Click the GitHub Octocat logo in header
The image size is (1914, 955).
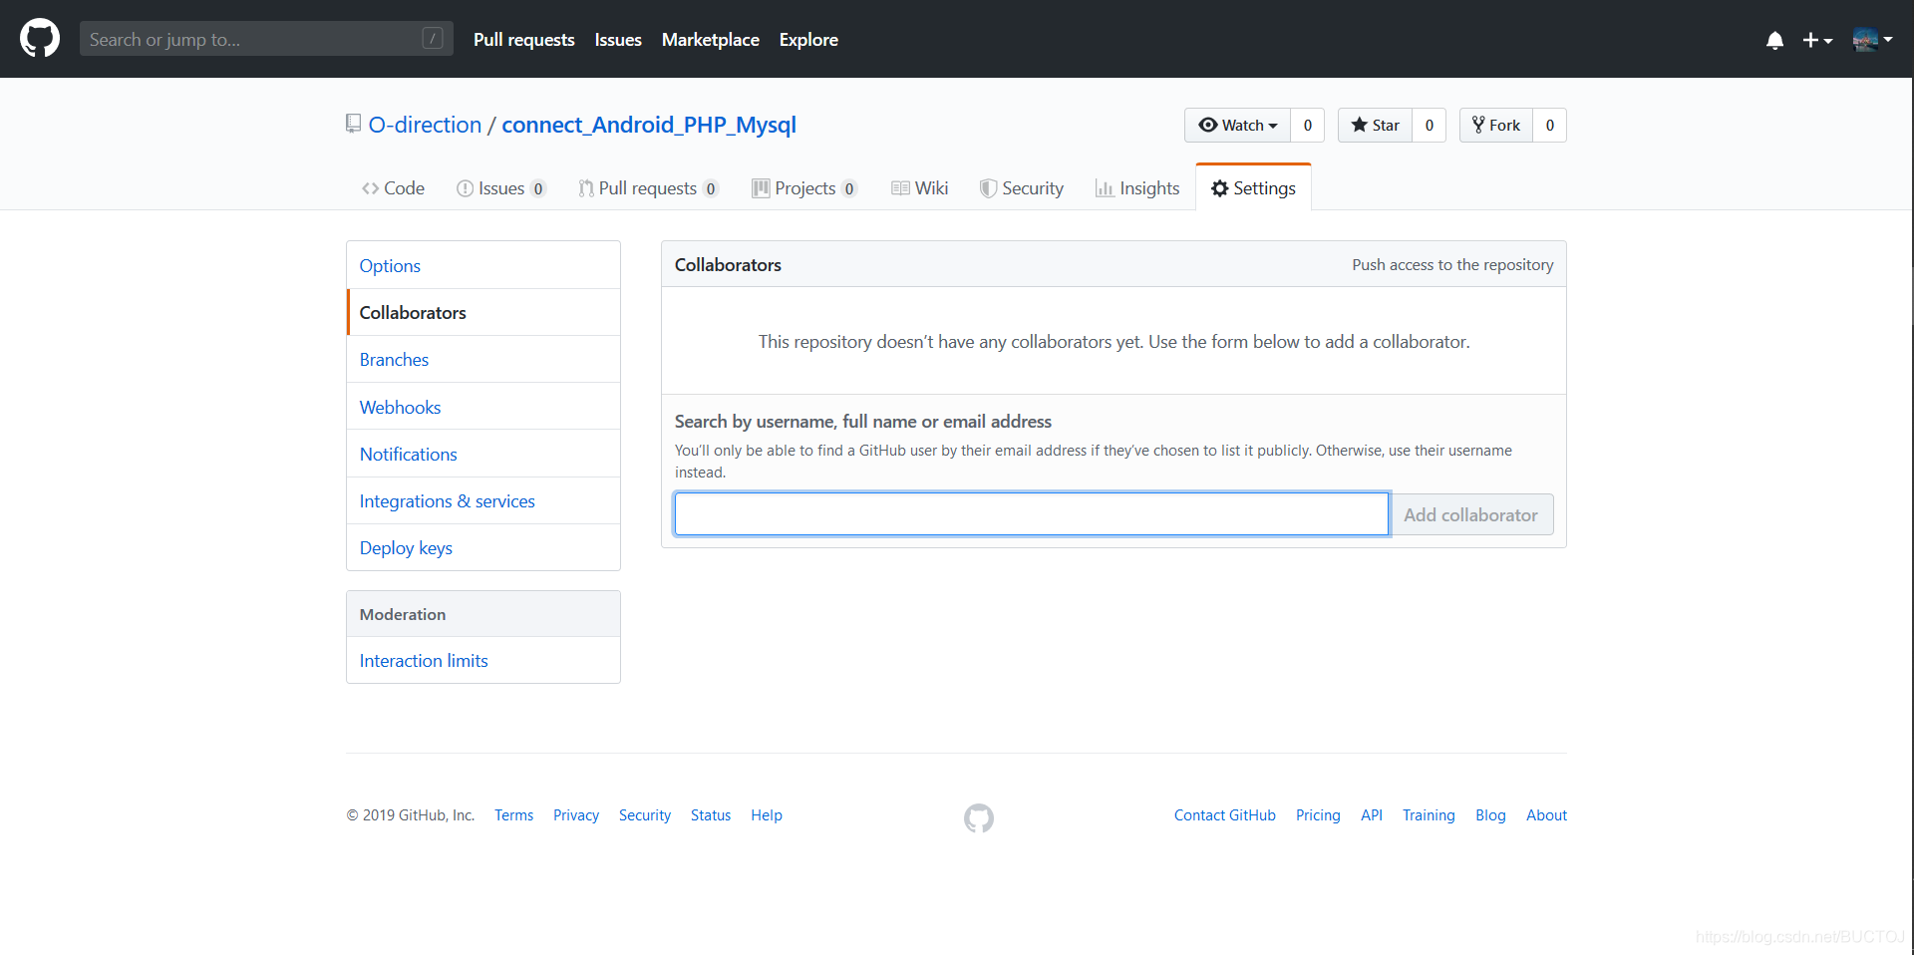[40, 39]
